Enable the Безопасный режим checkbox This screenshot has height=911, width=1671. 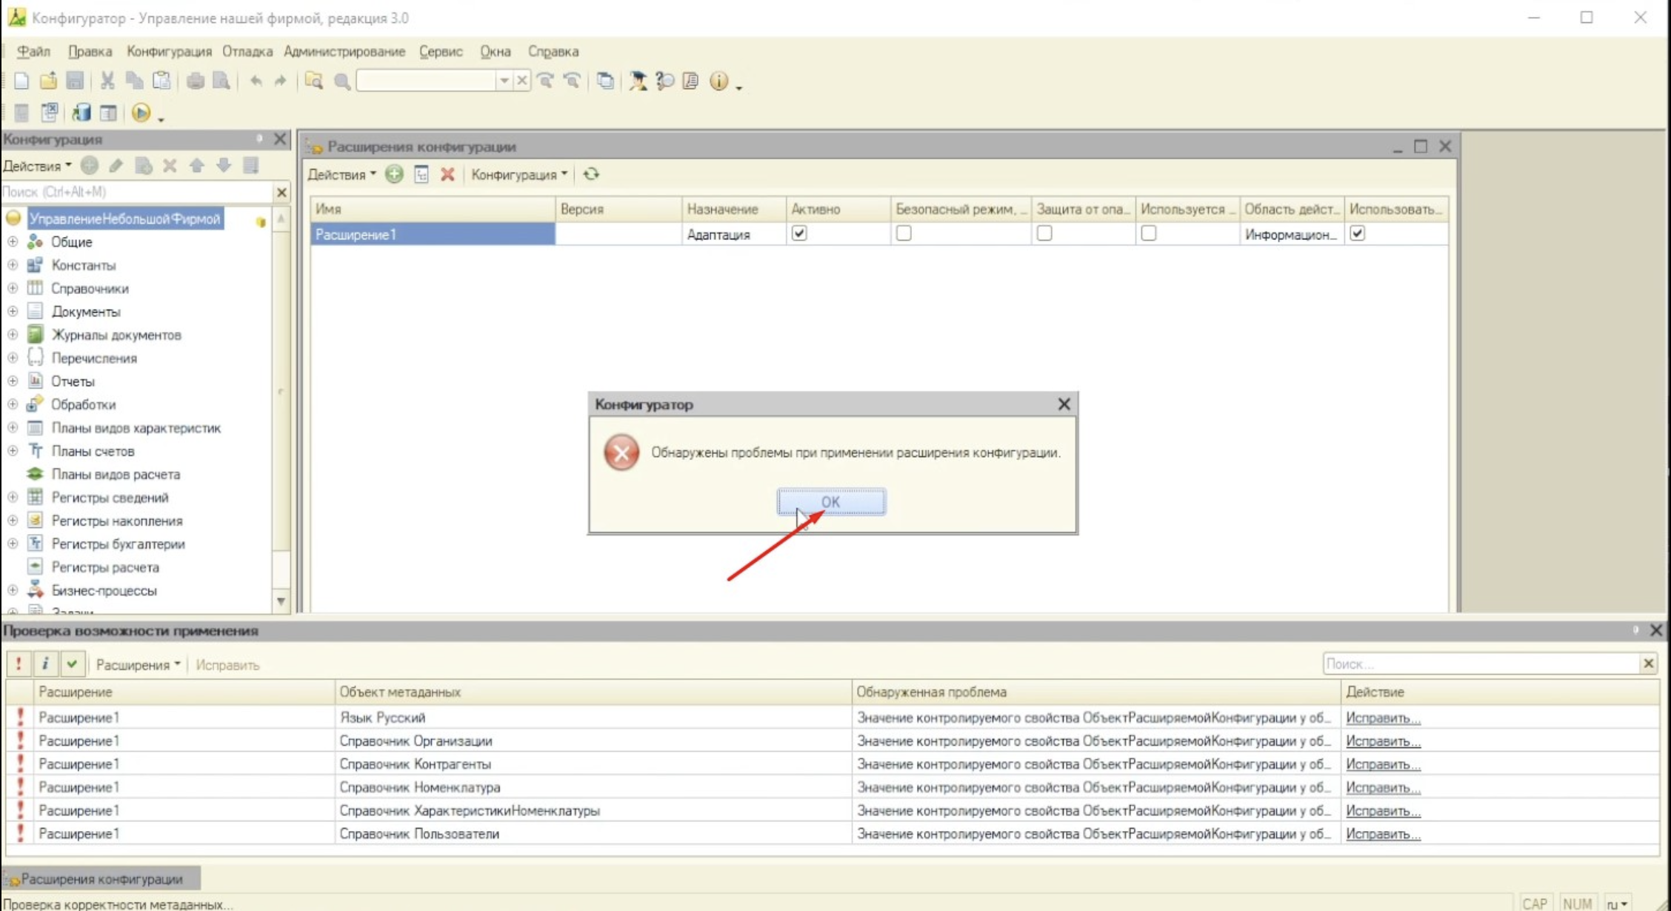(904, 233)
